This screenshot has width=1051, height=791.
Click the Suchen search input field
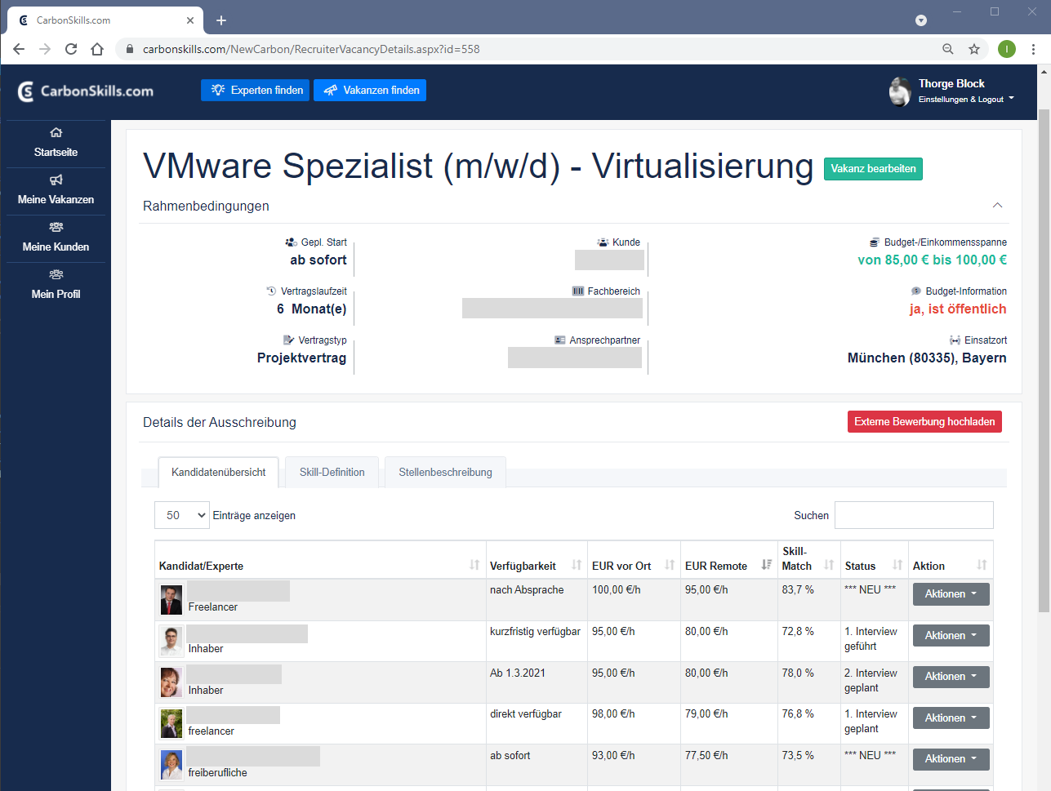(914, 515)
